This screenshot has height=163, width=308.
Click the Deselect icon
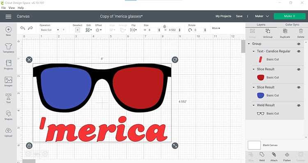click(77, 30)
